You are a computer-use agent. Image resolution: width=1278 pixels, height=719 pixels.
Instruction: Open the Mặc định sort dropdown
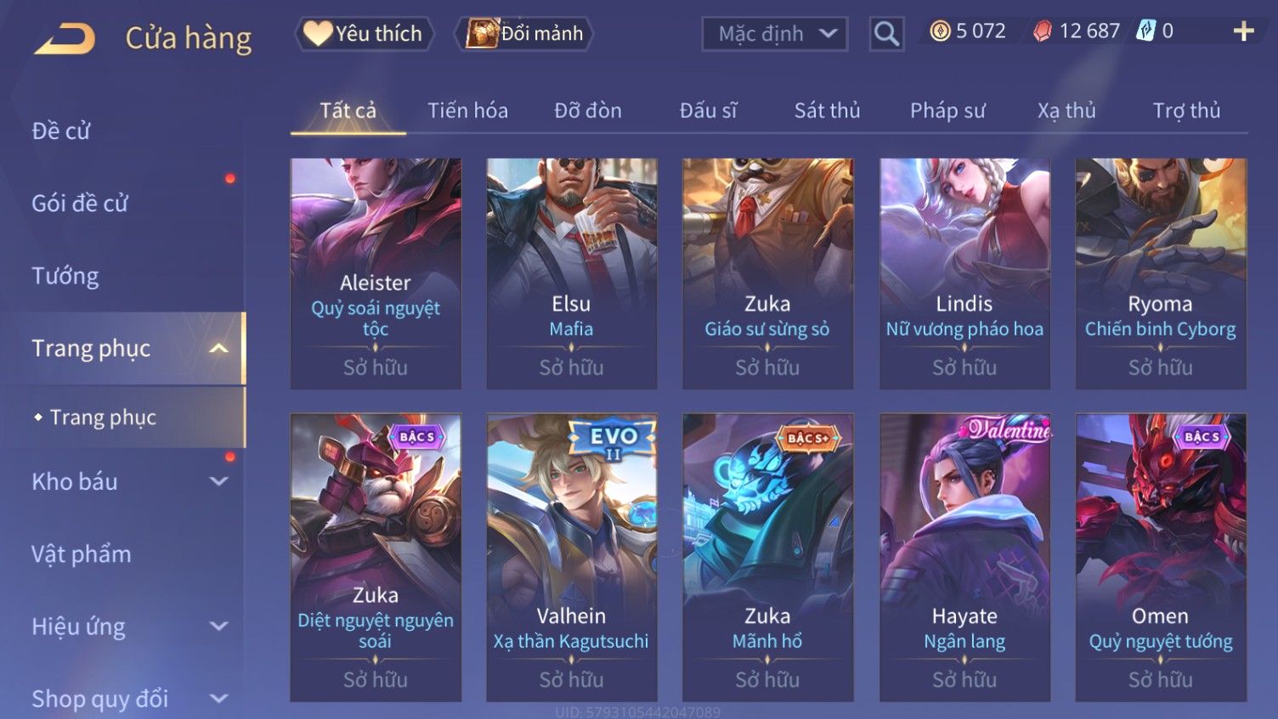[x=775, y=34]
